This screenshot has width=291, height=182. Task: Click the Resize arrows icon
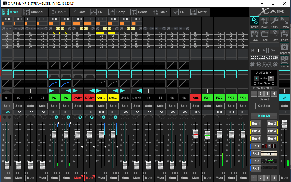[x=284, y=21]
